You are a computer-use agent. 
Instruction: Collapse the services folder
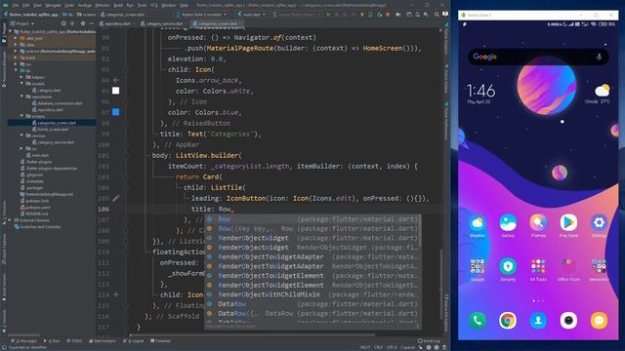click(x=21, y=136)
